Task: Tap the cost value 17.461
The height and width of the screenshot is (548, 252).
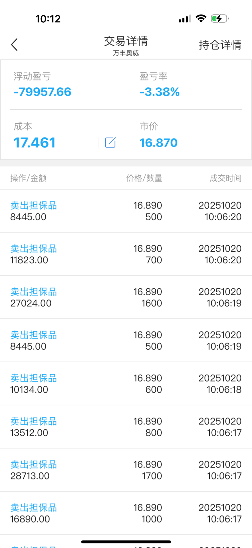Action: point(34,143)
